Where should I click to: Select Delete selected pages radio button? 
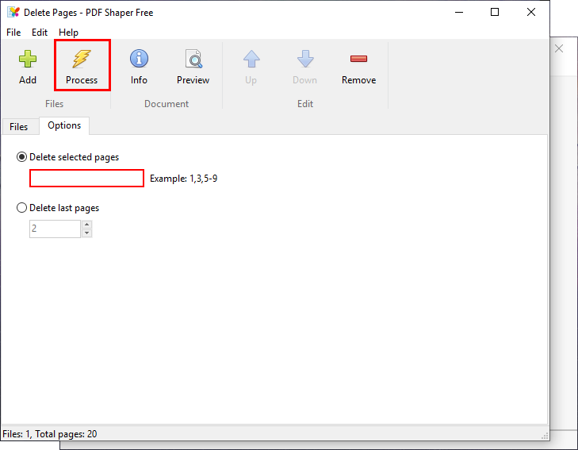(x=21, y=157)
